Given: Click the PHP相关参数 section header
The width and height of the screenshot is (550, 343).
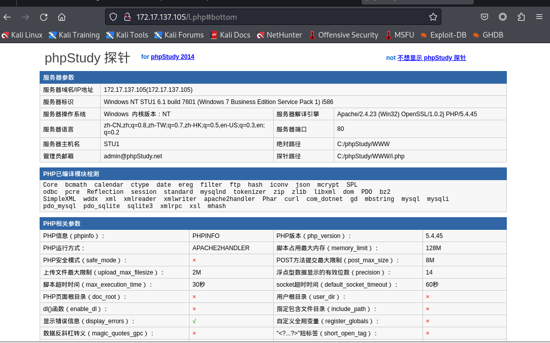Looking at the screenshot, I should [x=273, y=224].
